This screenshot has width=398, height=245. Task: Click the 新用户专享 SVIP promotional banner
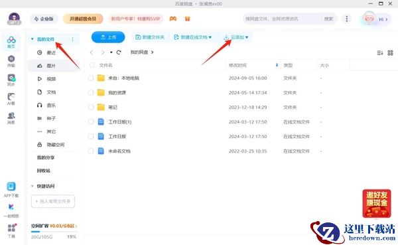click(x=135, y=19)
